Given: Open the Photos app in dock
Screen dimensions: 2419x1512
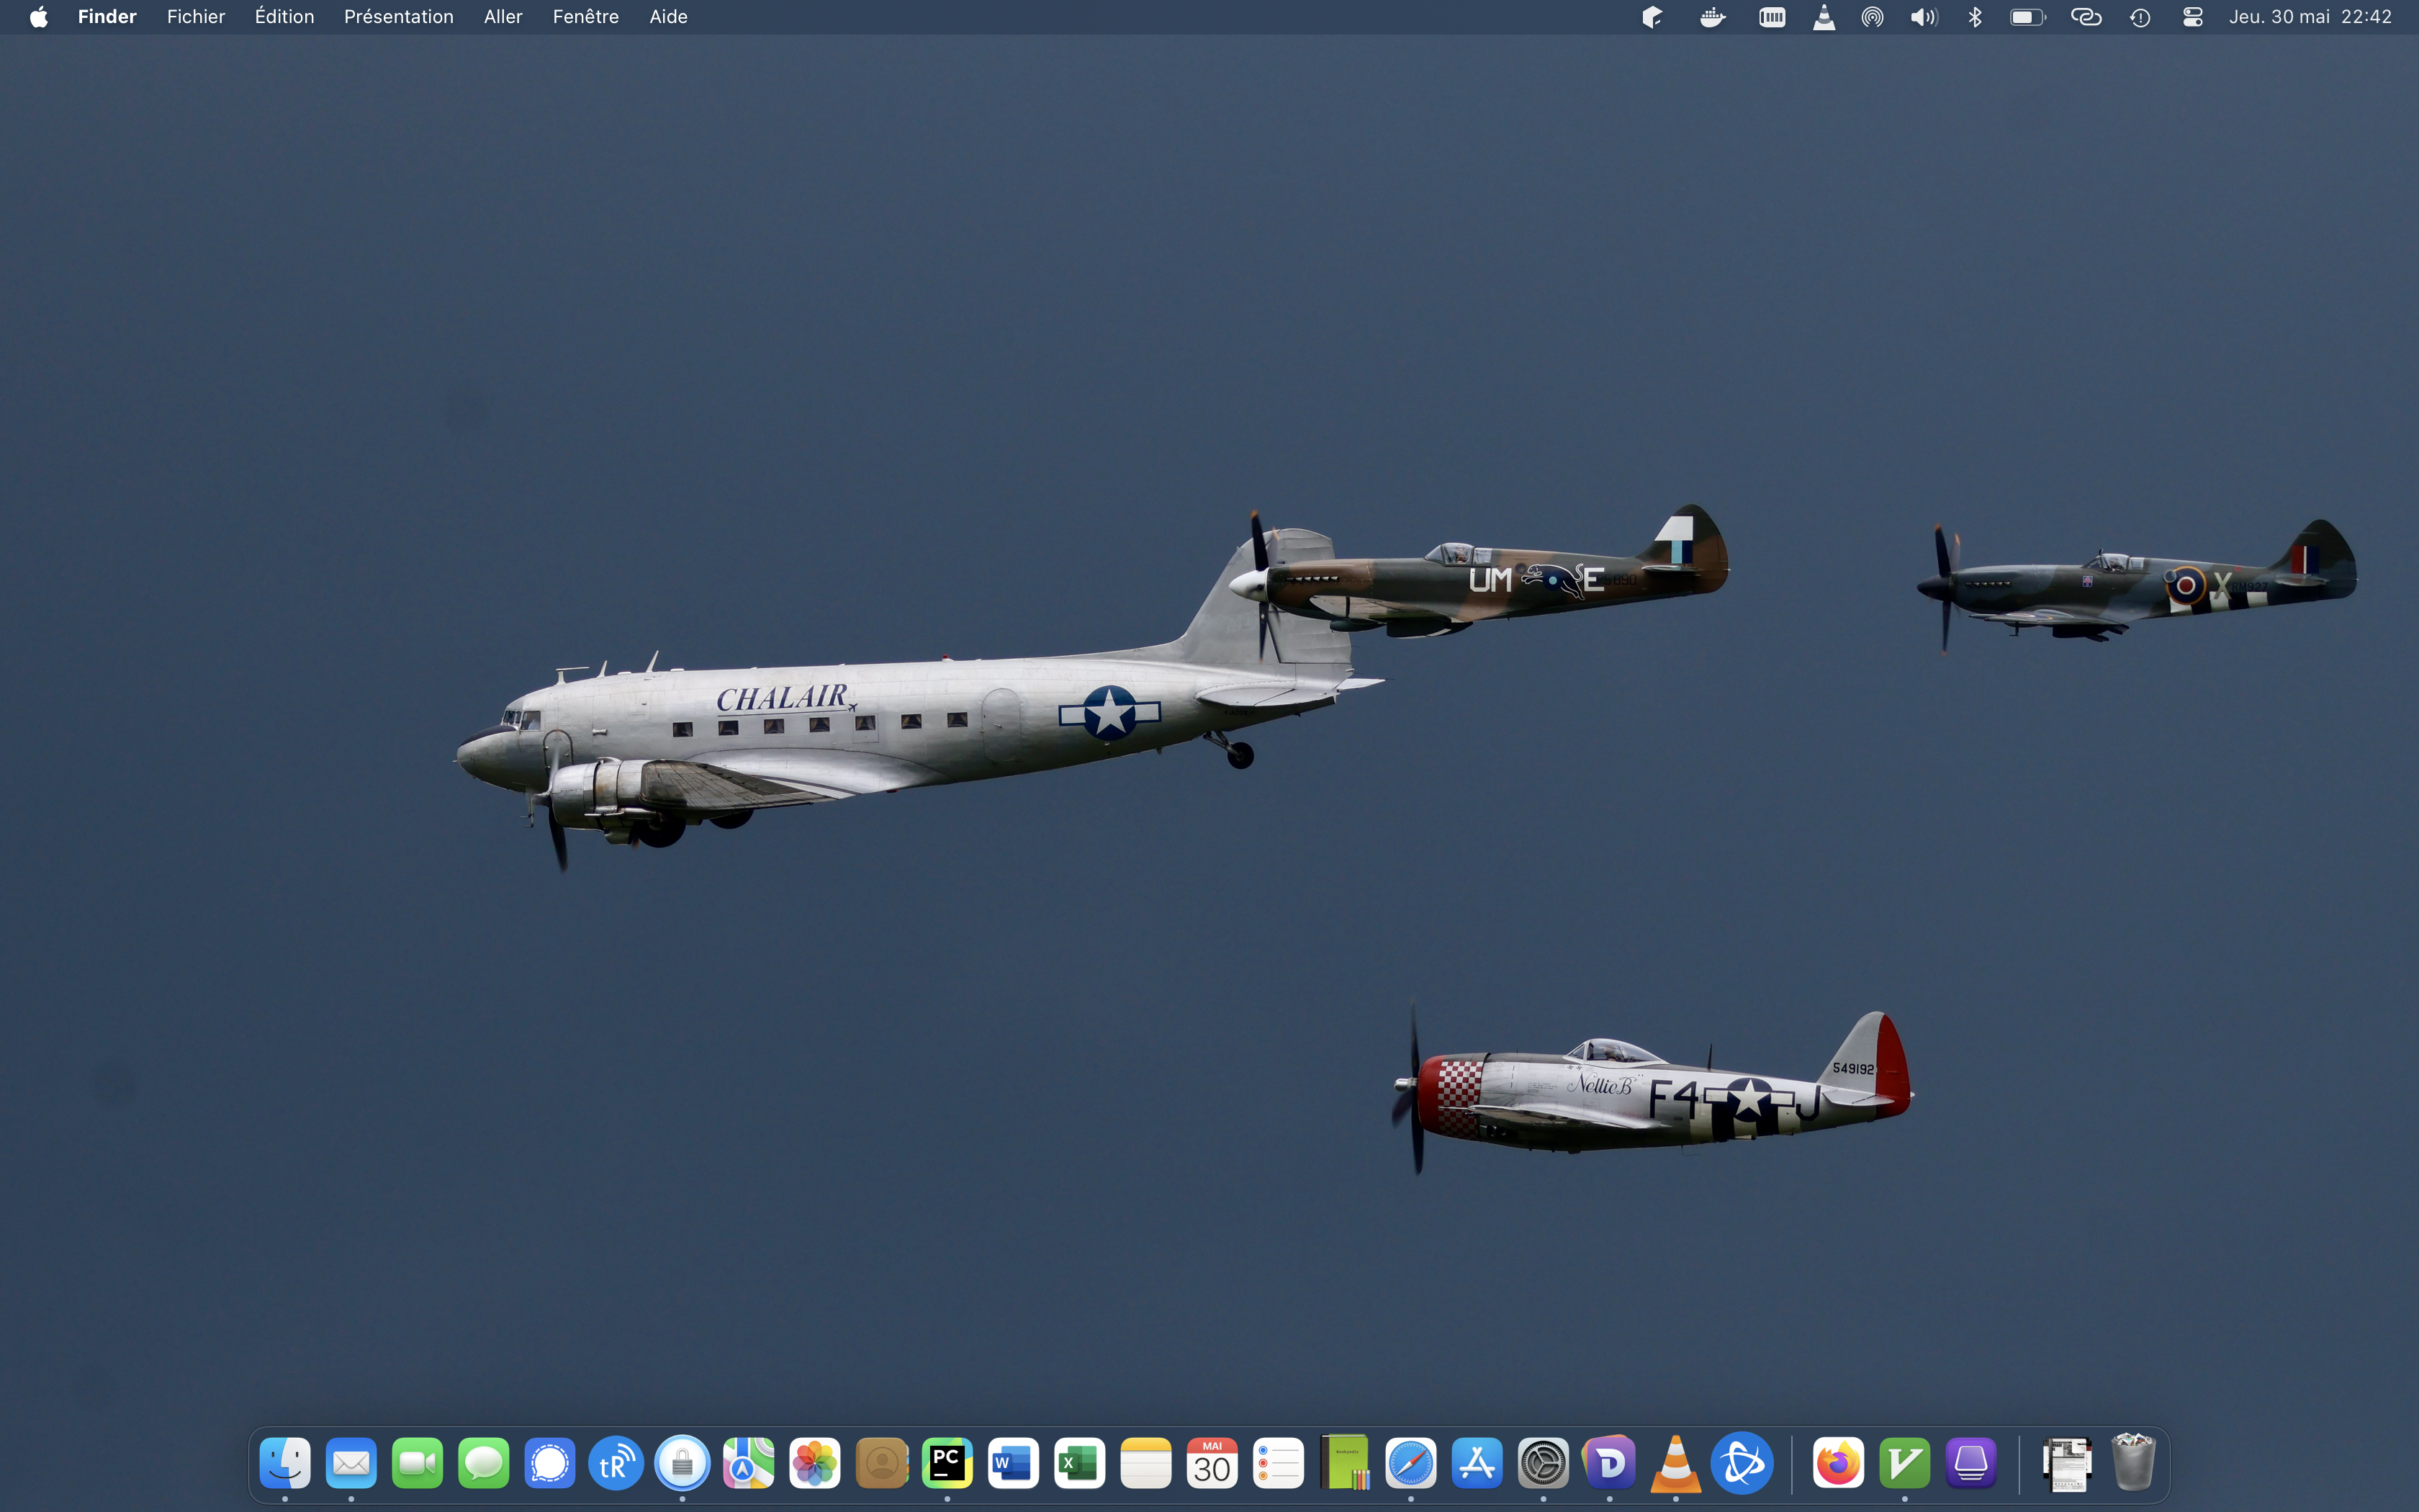Looking at the screenshot, I should point(815,1464).
